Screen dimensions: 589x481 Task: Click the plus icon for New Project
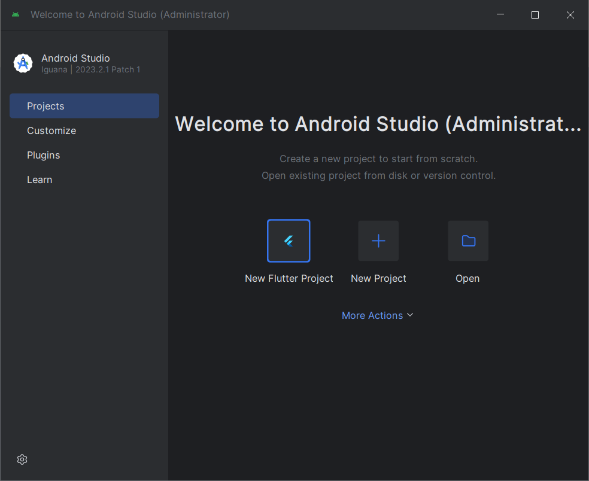tap(378, 240)
